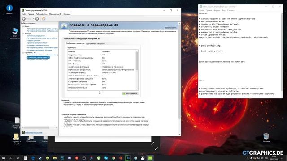Screen dimensions: 287x161
Task: Click the taskbar Search magnifier icon
Action: click(11, 158)
